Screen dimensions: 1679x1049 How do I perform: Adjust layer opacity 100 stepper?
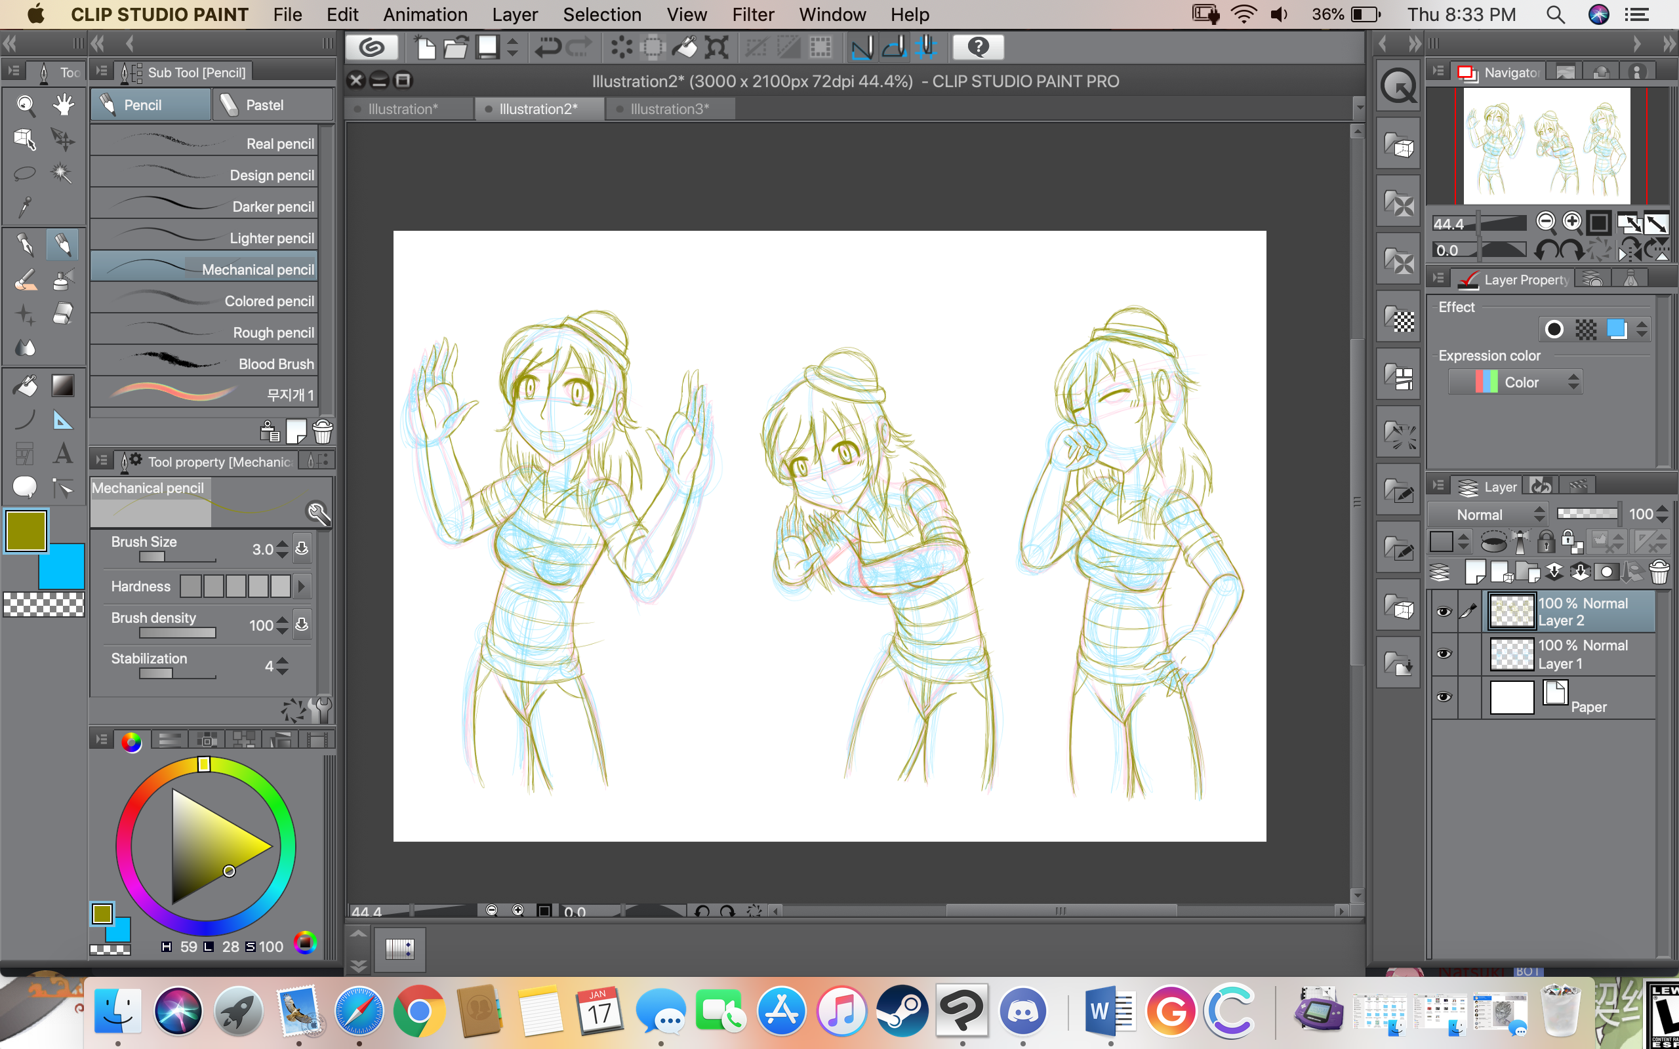[1663, 514]
